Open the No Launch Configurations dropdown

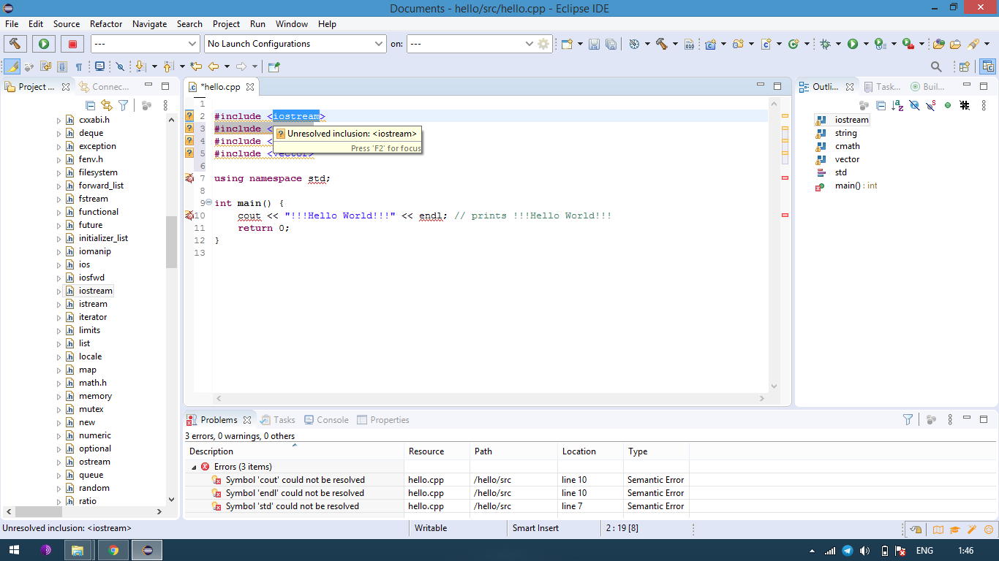pos(379,44)
